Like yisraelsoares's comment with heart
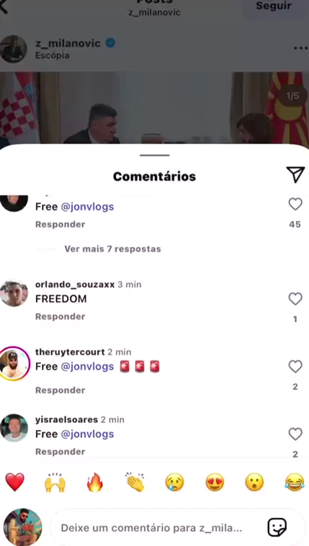Screen dimensions: 309x546 [x=295, y=434]
